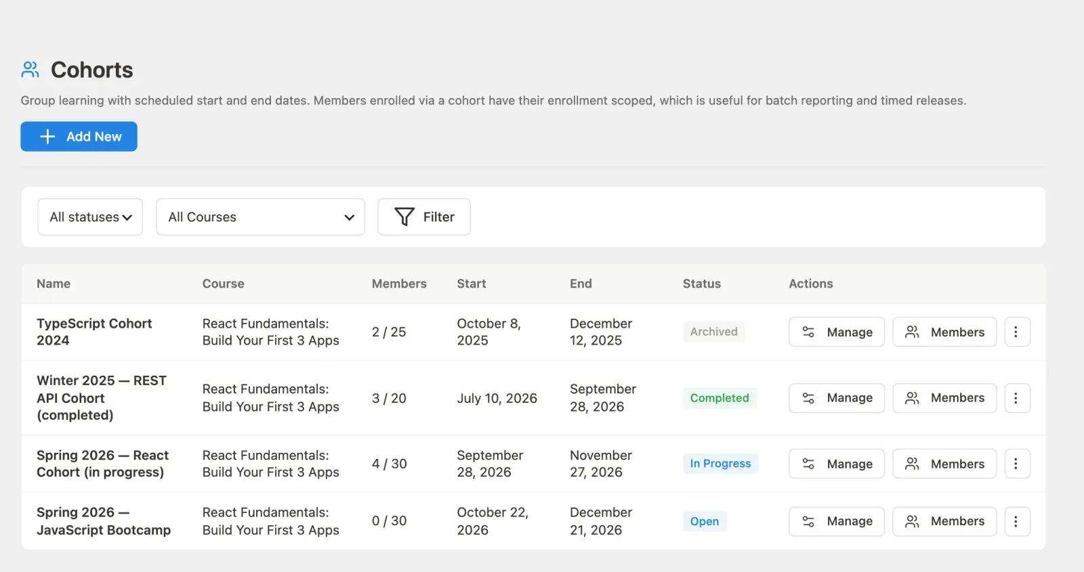
Task: Click Add New cohort button
Action: click(79, 136)
